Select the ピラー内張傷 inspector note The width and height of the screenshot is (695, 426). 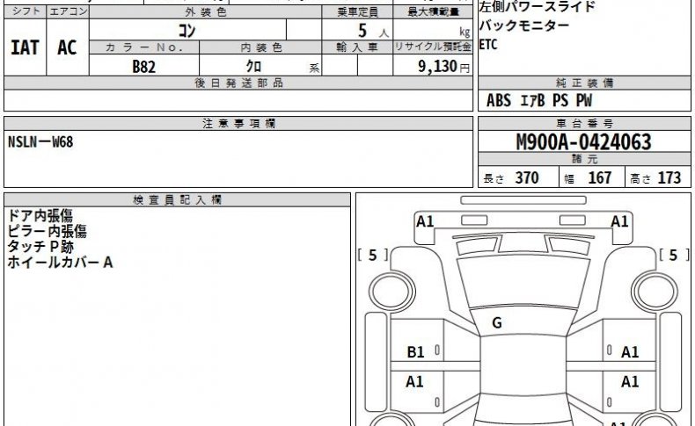pos(47,231)
